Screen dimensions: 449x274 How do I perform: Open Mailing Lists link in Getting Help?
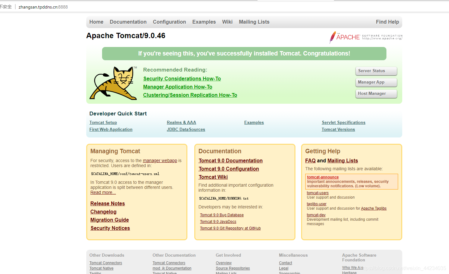[x=343, y=161]
